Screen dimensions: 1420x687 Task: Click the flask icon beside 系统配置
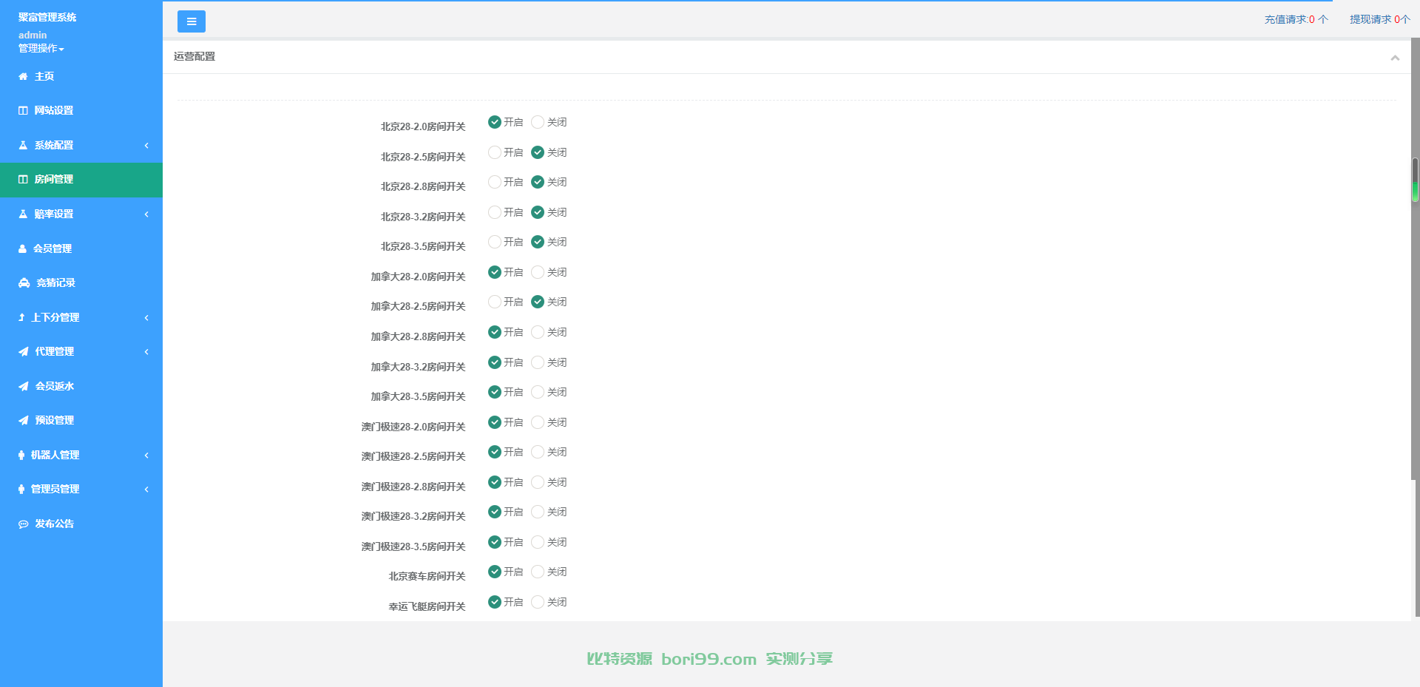click(x=23, y=145)
